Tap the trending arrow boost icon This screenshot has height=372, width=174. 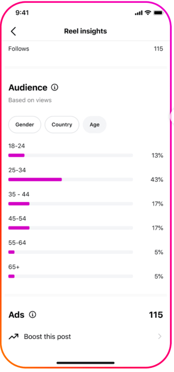(x=13, y=336)
